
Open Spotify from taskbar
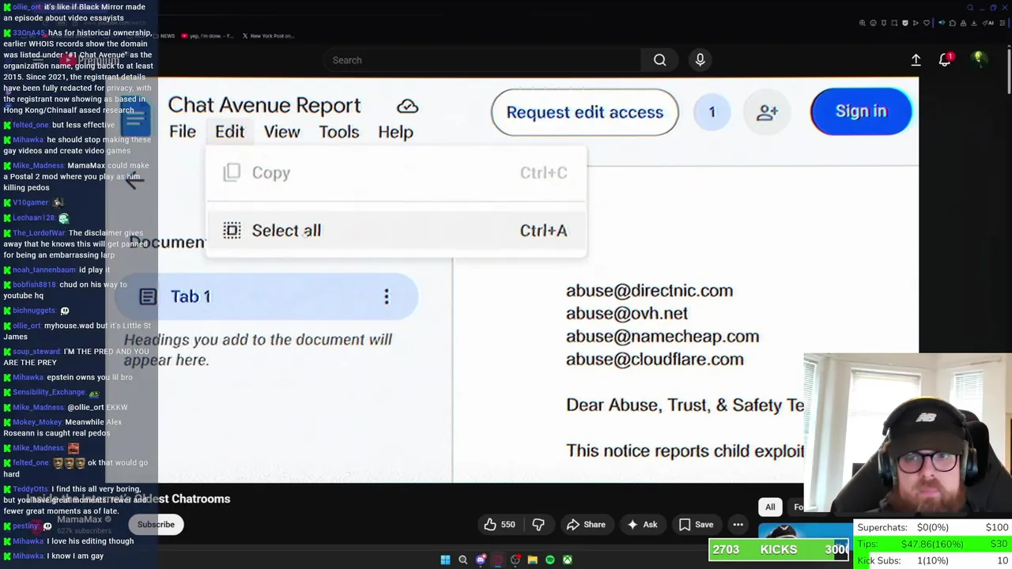(x=549, y=560)
